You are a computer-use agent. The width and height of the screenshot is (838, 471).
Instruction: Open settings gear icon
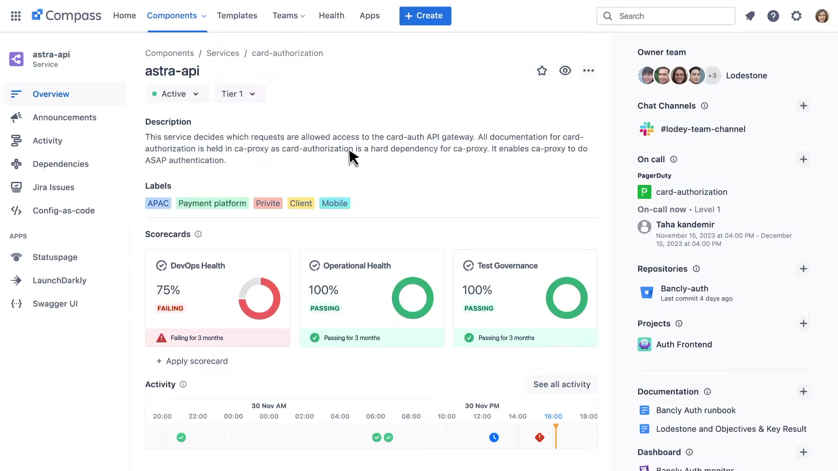pyautogui.click(x=797, y=16)
